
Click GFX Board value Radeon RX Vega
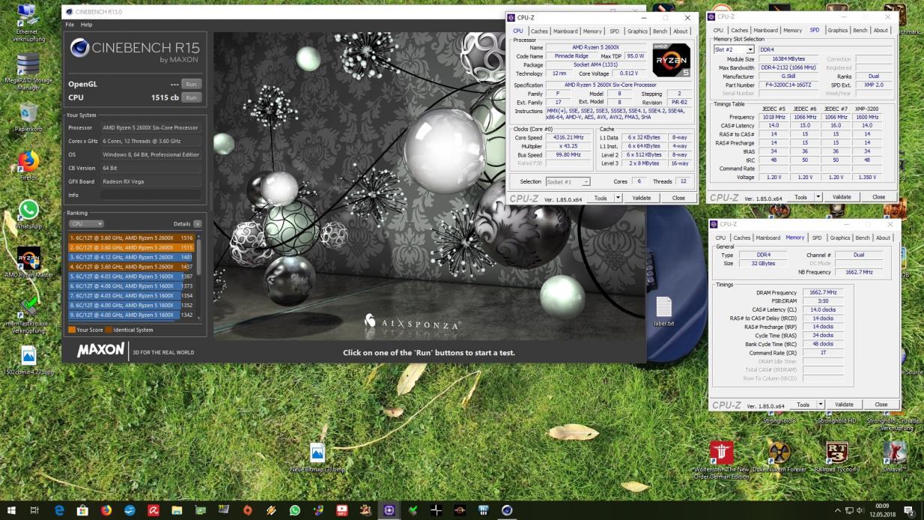(151, 181)
